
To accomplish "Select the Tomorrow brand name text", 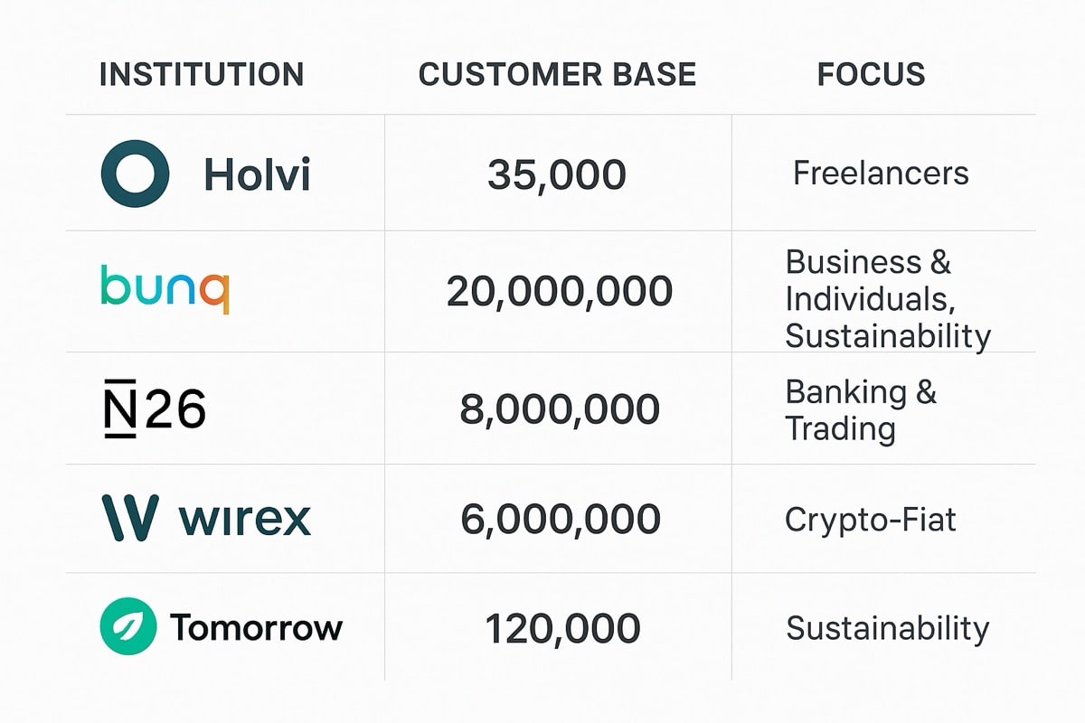I will pos(257,627).
